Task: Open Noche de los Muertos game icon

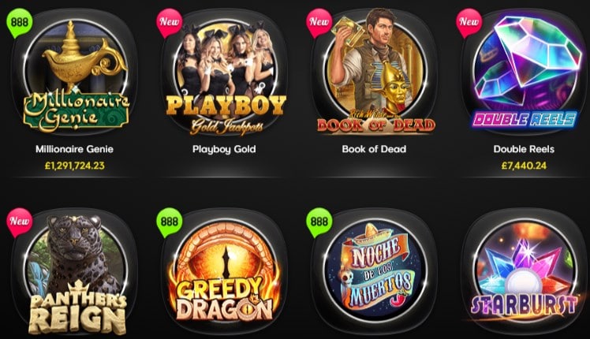Action: (374, 273)
